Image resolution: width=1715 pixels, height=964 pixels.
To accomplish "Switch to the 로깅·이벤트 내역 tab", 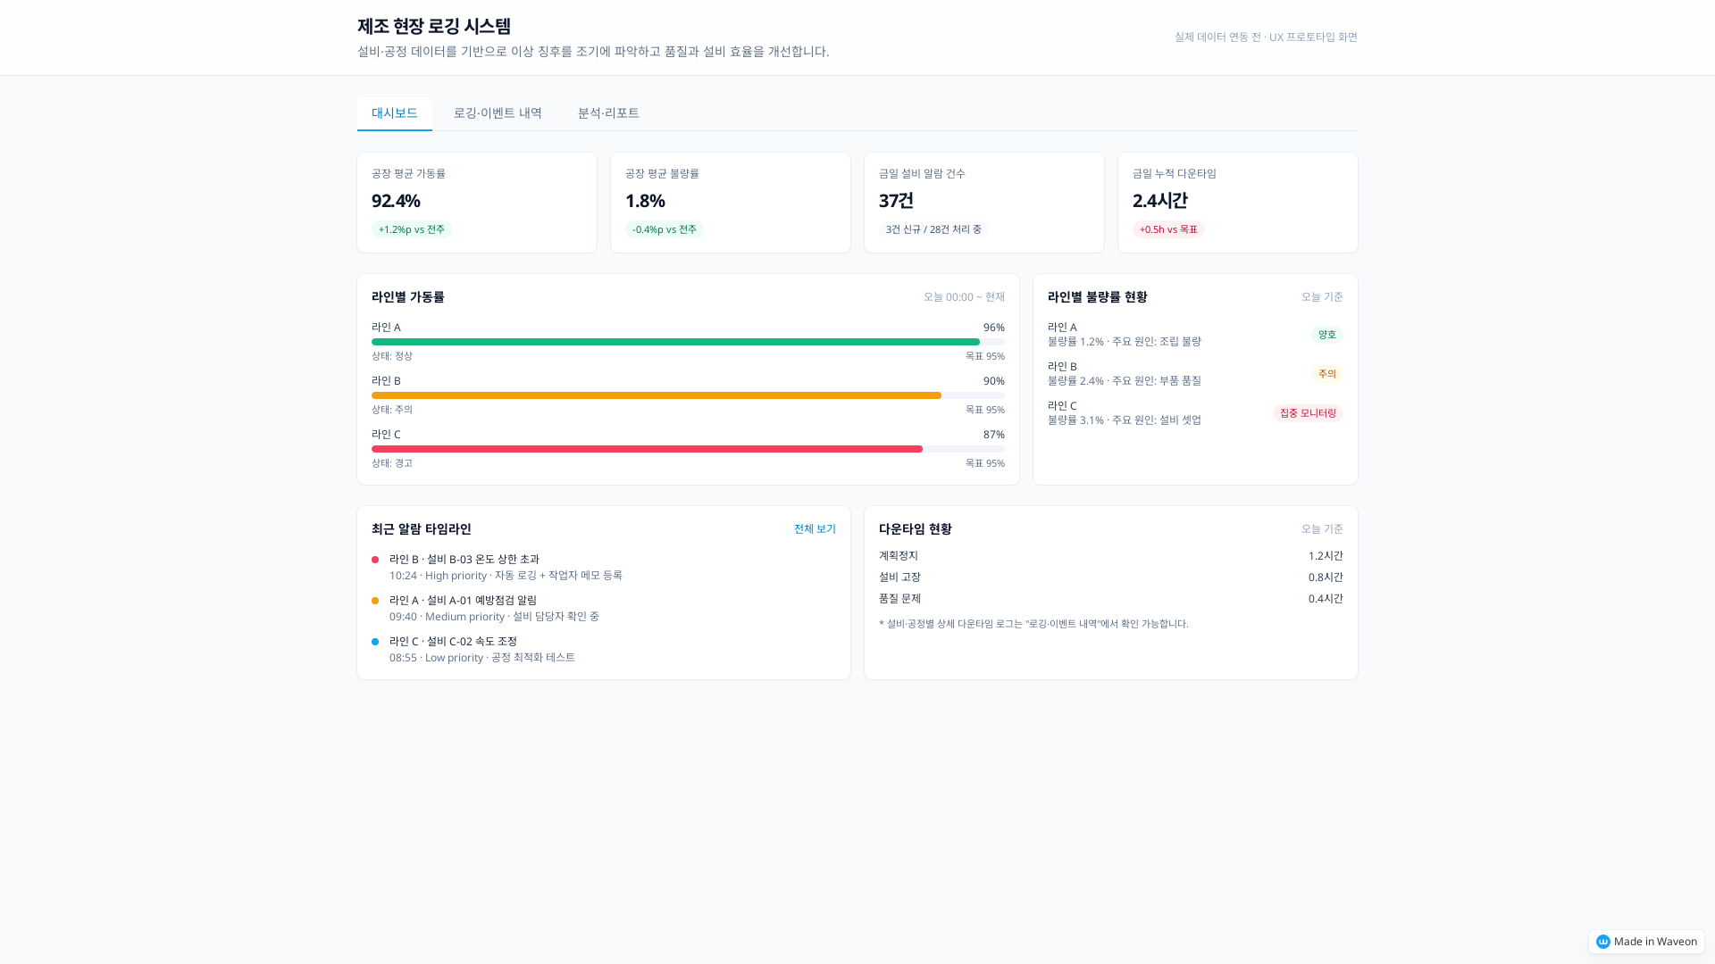I will pos(498,113).
